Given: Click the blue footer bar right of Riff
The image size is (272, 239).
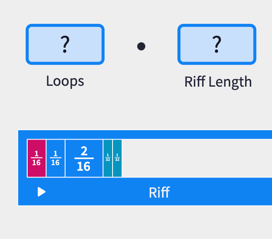Looking at the screenshot, I should point(222,192).
